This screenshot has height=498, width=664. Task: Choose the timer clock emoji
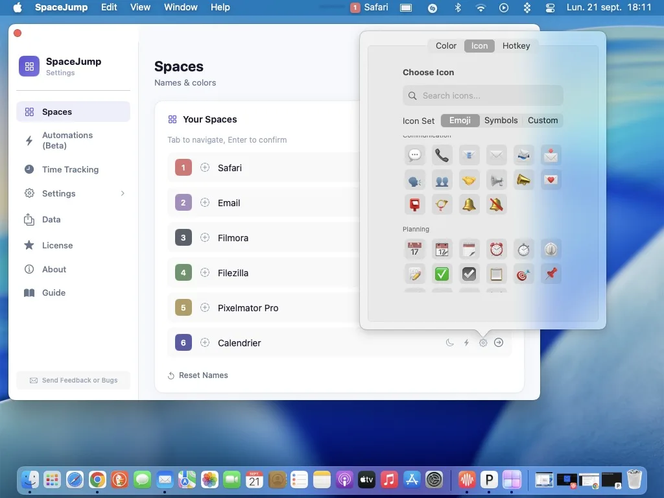click(x=551, y=249)
